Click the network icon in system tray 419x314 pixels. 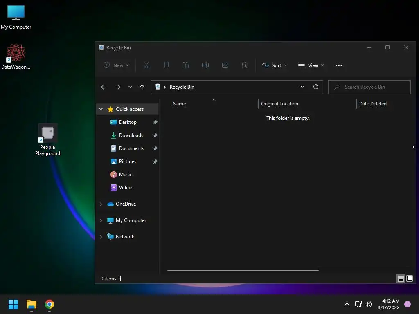click(x=358, y=304)
